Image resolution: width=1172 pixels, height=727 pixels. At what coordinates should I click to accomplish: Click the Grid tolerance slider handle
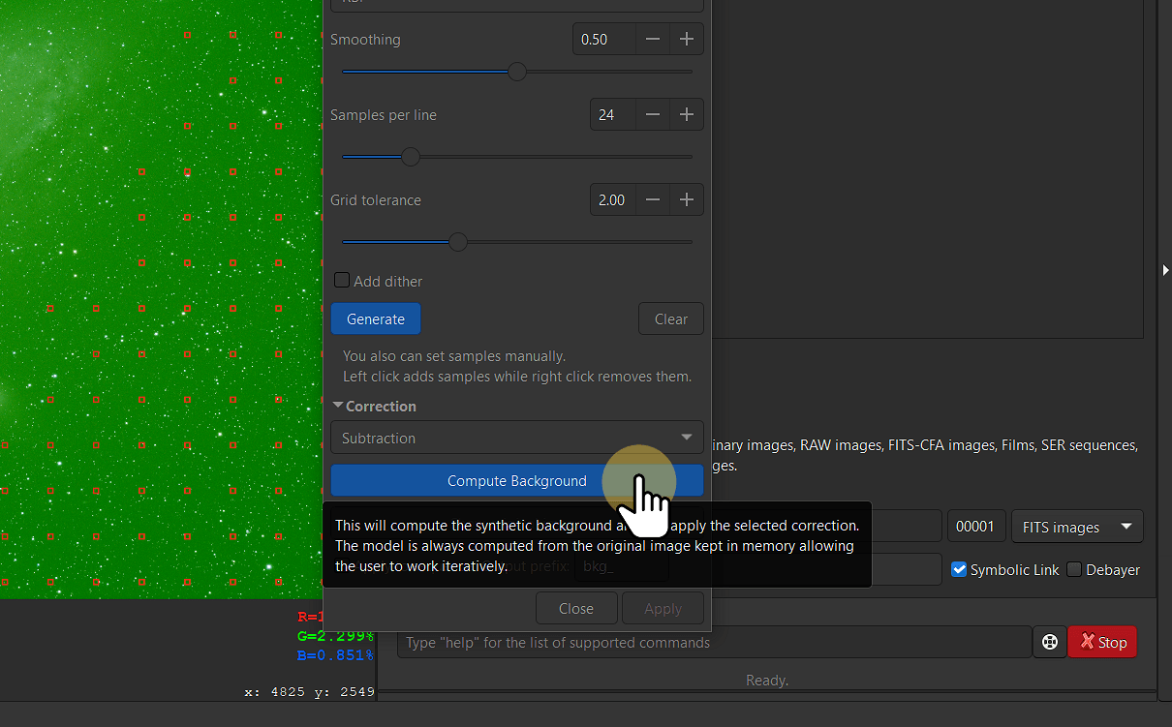pyautogui.click(x=458, y=242)
